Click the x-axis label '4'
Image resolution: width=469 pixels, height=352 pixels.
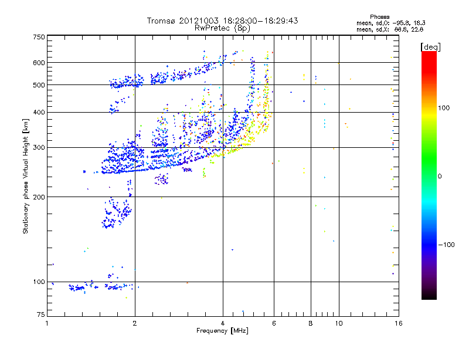coord(223,323)
